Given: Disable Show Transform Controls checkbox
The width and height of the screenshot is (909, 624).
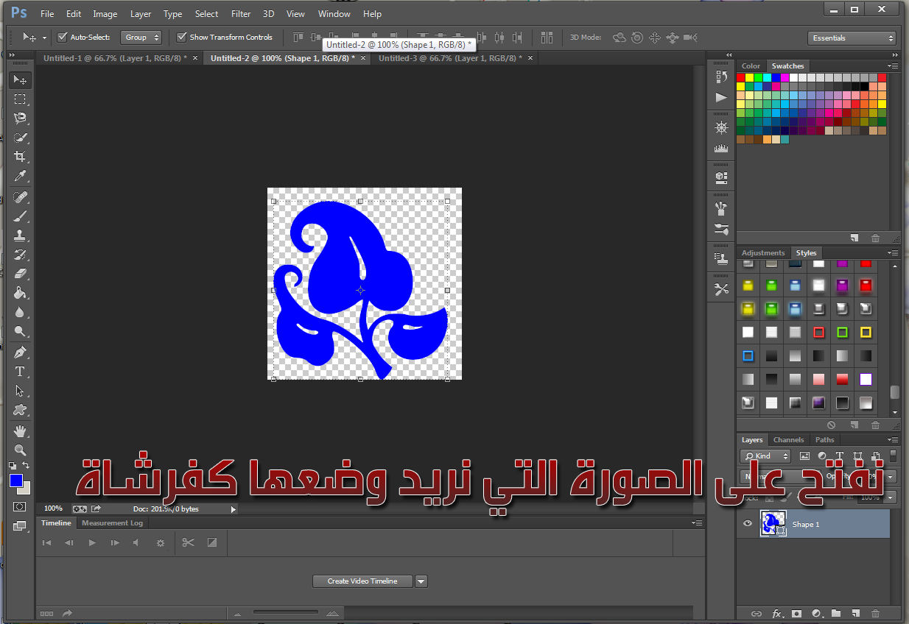Looking at the screenshot, I should 182,37.
